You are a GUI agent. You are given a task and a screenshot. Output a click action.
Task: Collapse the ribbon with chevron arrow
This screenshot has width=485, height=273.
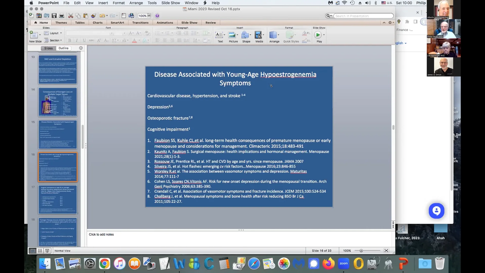(384, 22)
